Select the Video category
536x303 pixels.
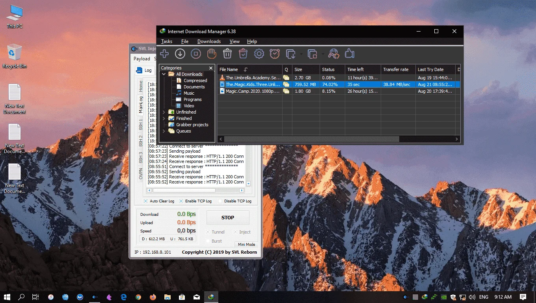[x=189, y=106]
